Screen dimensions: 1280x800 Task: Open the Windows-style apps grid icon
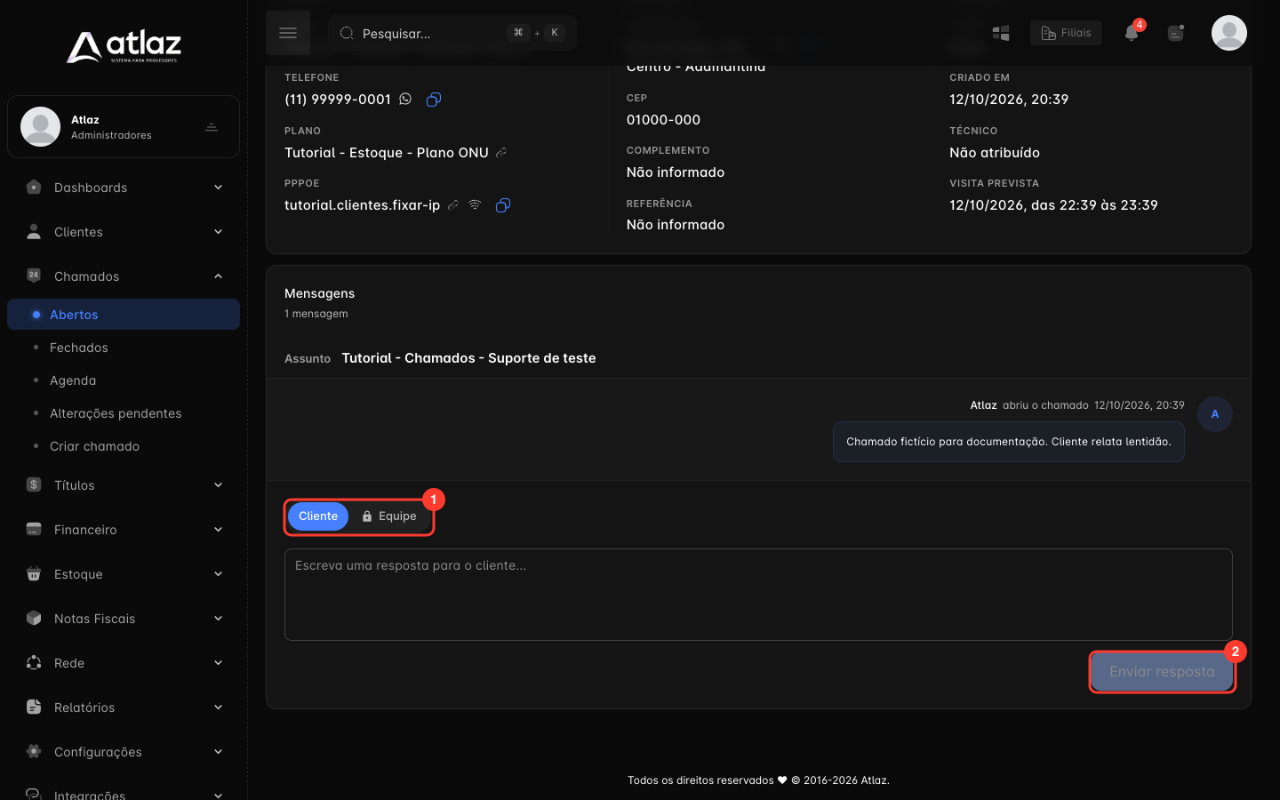(1001, 33)
